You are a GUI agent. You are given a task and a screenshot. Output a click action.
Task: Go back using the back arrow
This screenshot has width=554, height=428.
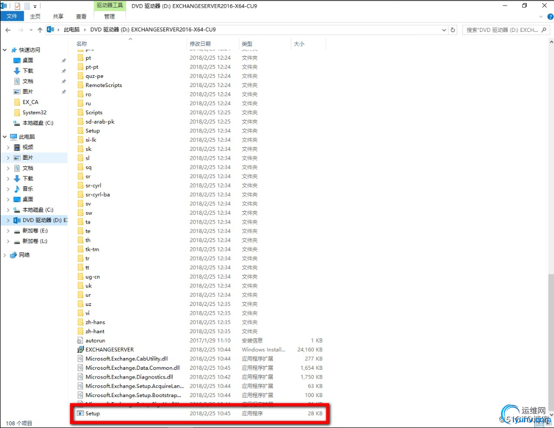(x=8, y=30)
